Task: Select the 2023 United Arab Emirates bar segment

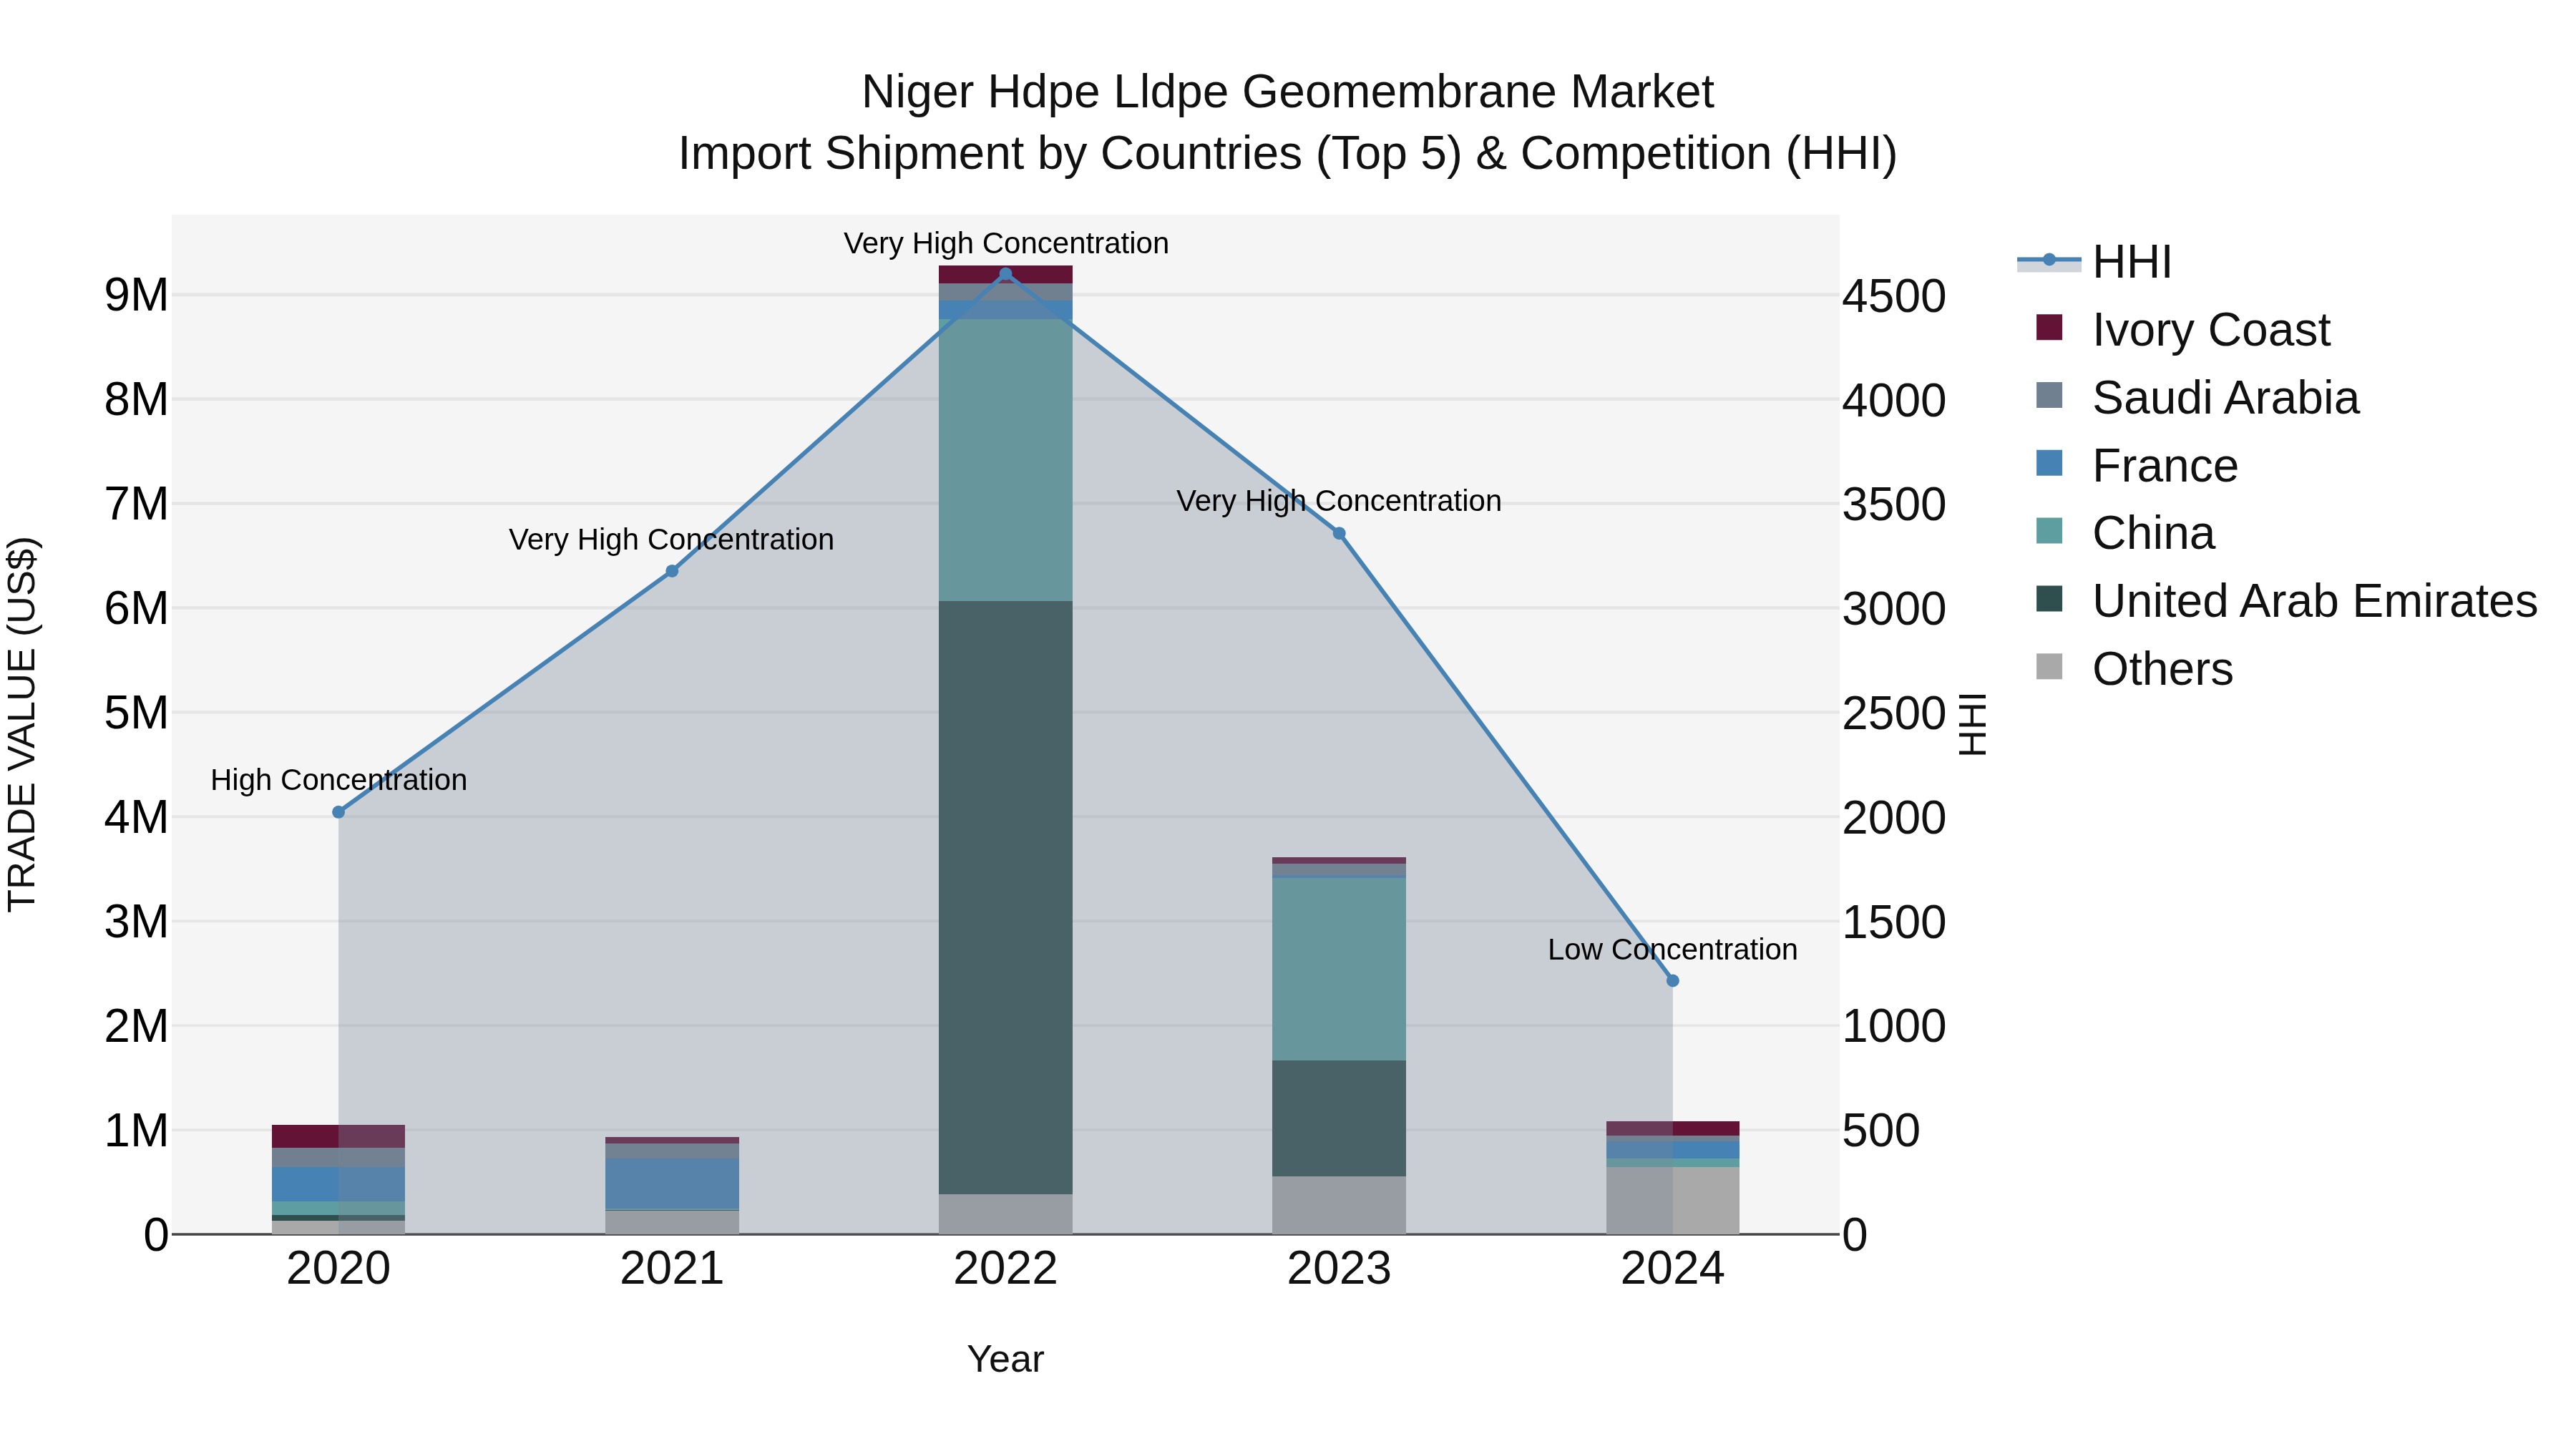Action: click(x=1339, y=1118)
